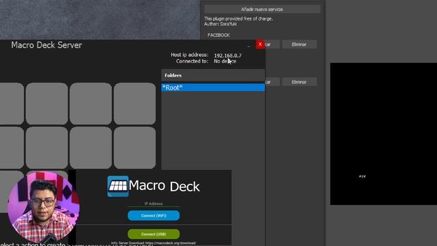Click the 'Author: SoraYuki' text
Screen dimensions: 437x246
coord(220,24)
